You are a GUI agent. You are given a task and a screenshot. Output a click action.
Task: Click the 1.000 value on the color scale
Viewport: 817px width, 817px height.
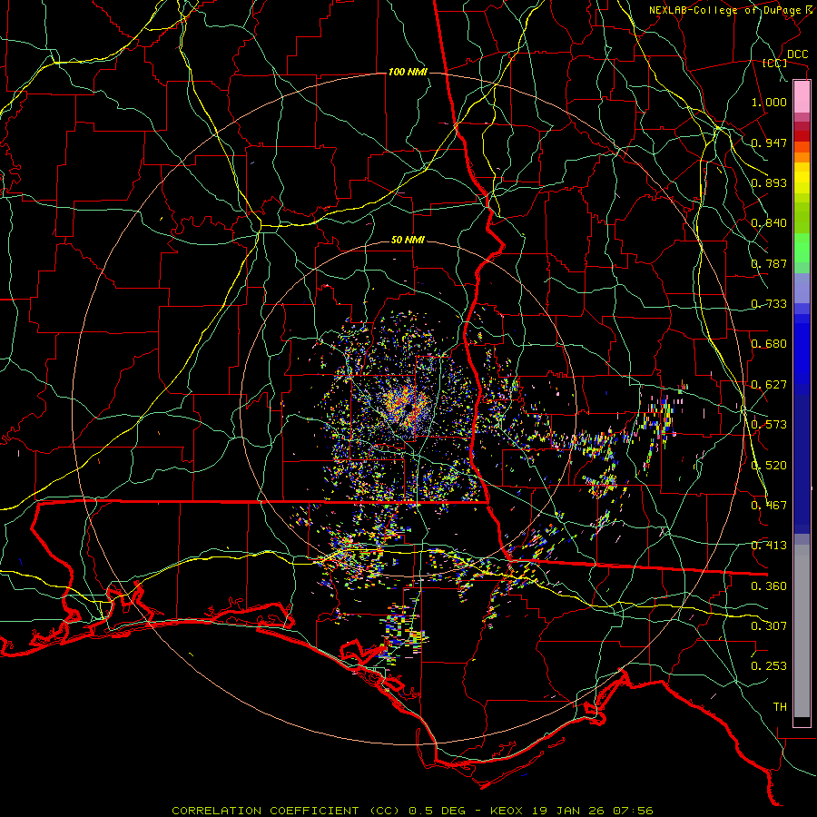[769, 102]
